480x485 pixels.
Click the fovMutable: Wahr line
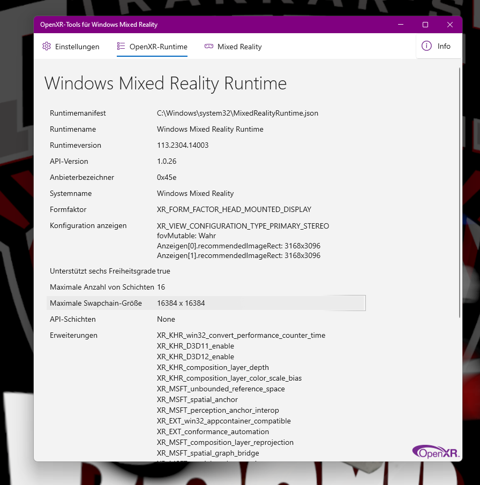186,236
